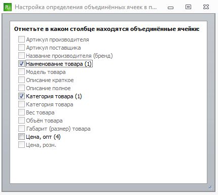Maximize the settings dialog window
Image resolution: width=218 pixels, height=195 pixels.
coord(188,7)
